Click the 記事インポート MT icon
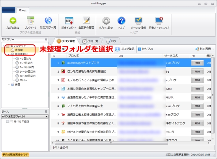 pos(69,21)
